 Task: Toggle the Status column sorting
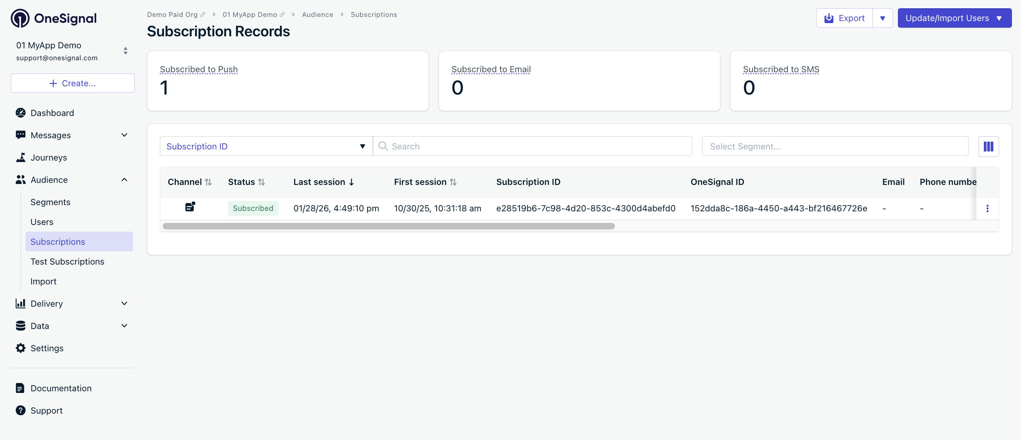(x=262, y=182)
